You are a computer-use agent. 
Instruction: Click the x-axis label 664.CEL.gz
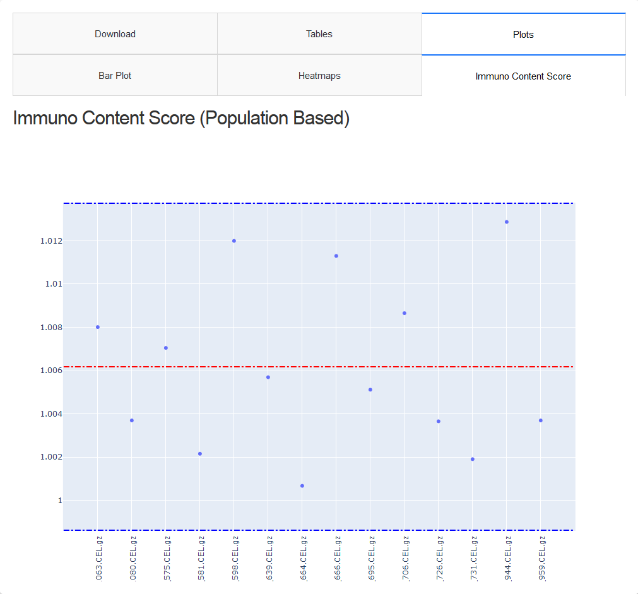[303, 559]
